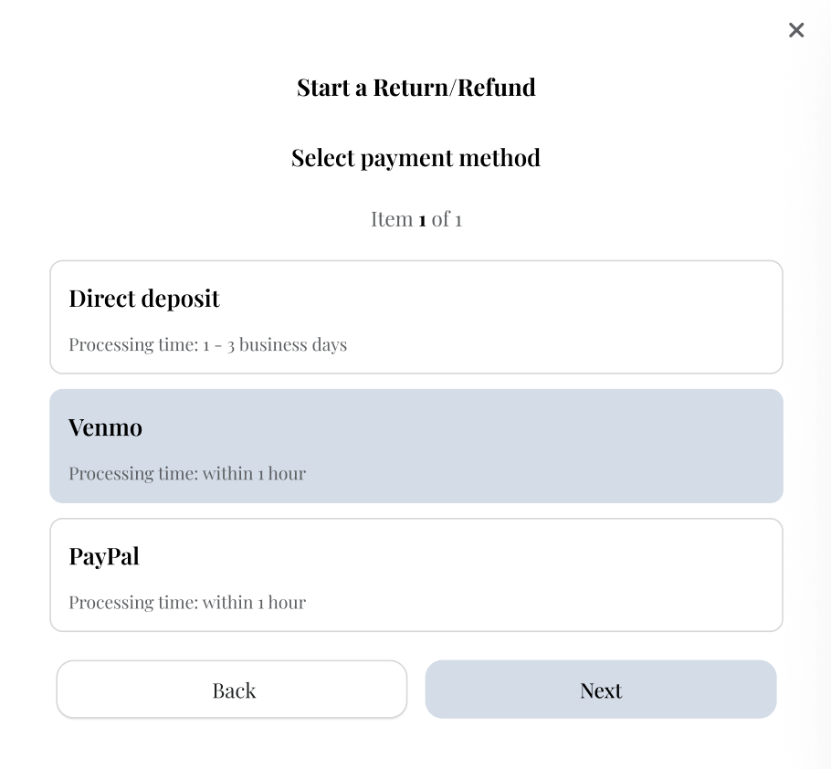Go back using the Back button
The image size is (831, 769).
tap(232, 690)
